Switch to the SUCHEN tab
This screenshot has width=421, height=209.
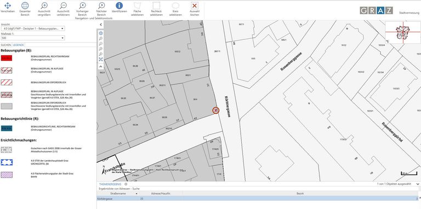[x=6, y=45]
